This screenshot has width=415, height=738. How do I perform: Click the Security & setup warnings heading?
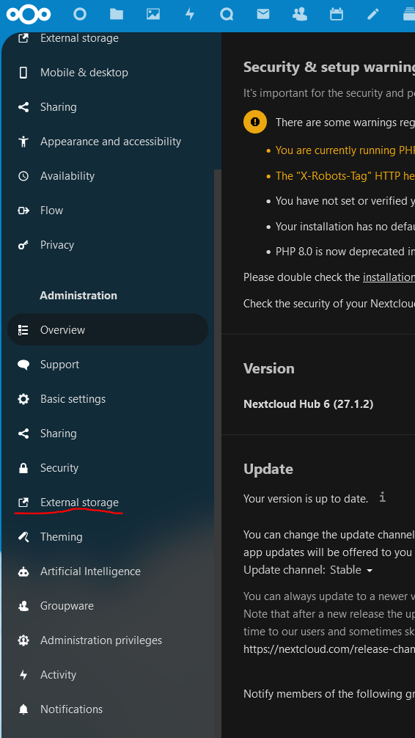click(329, 67)
